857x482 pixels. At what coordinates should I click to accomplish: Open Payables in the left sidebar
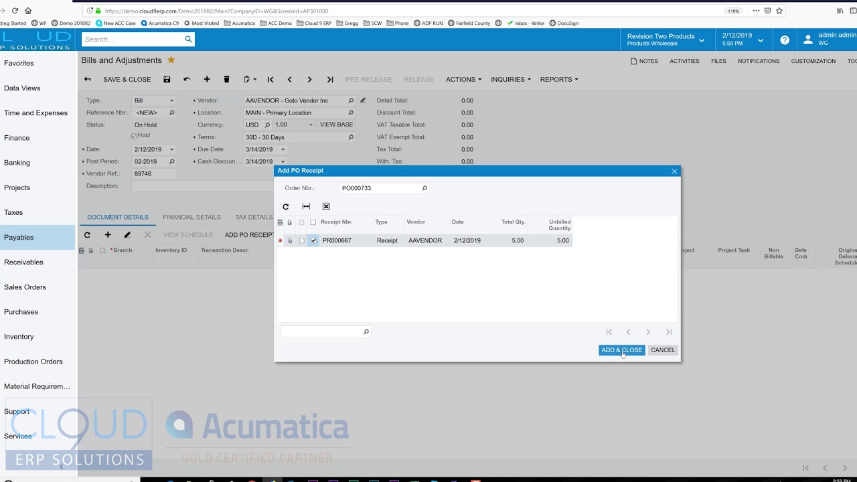(x=37, y=238)
